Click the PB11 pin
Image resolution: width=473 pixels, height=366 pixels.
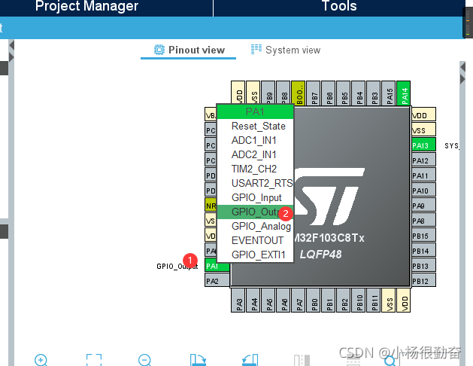coord(374,300)
